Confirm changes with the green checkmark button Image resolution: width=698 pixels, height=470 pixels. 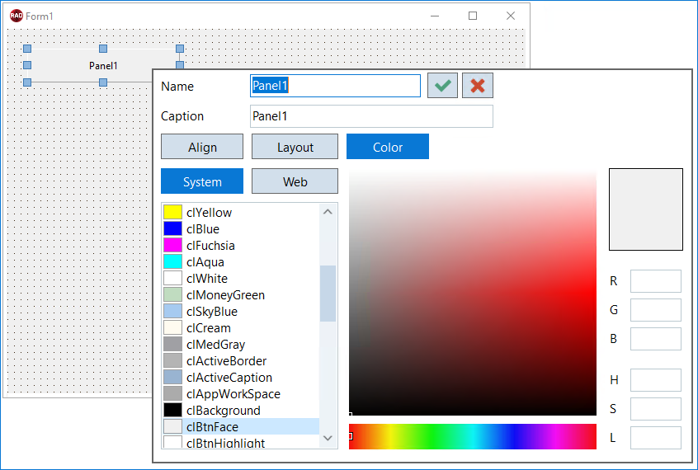click(x=442, y=86)
